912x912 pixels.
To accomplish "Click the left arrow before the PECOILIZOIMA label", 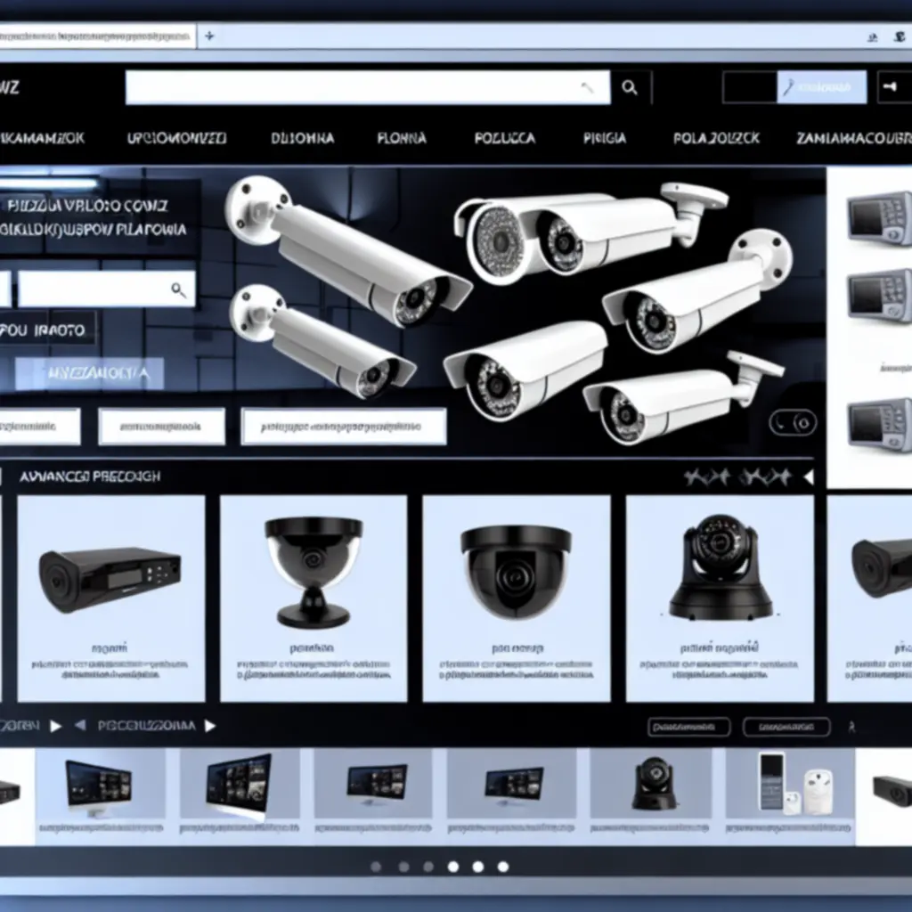I will (79, 726).
